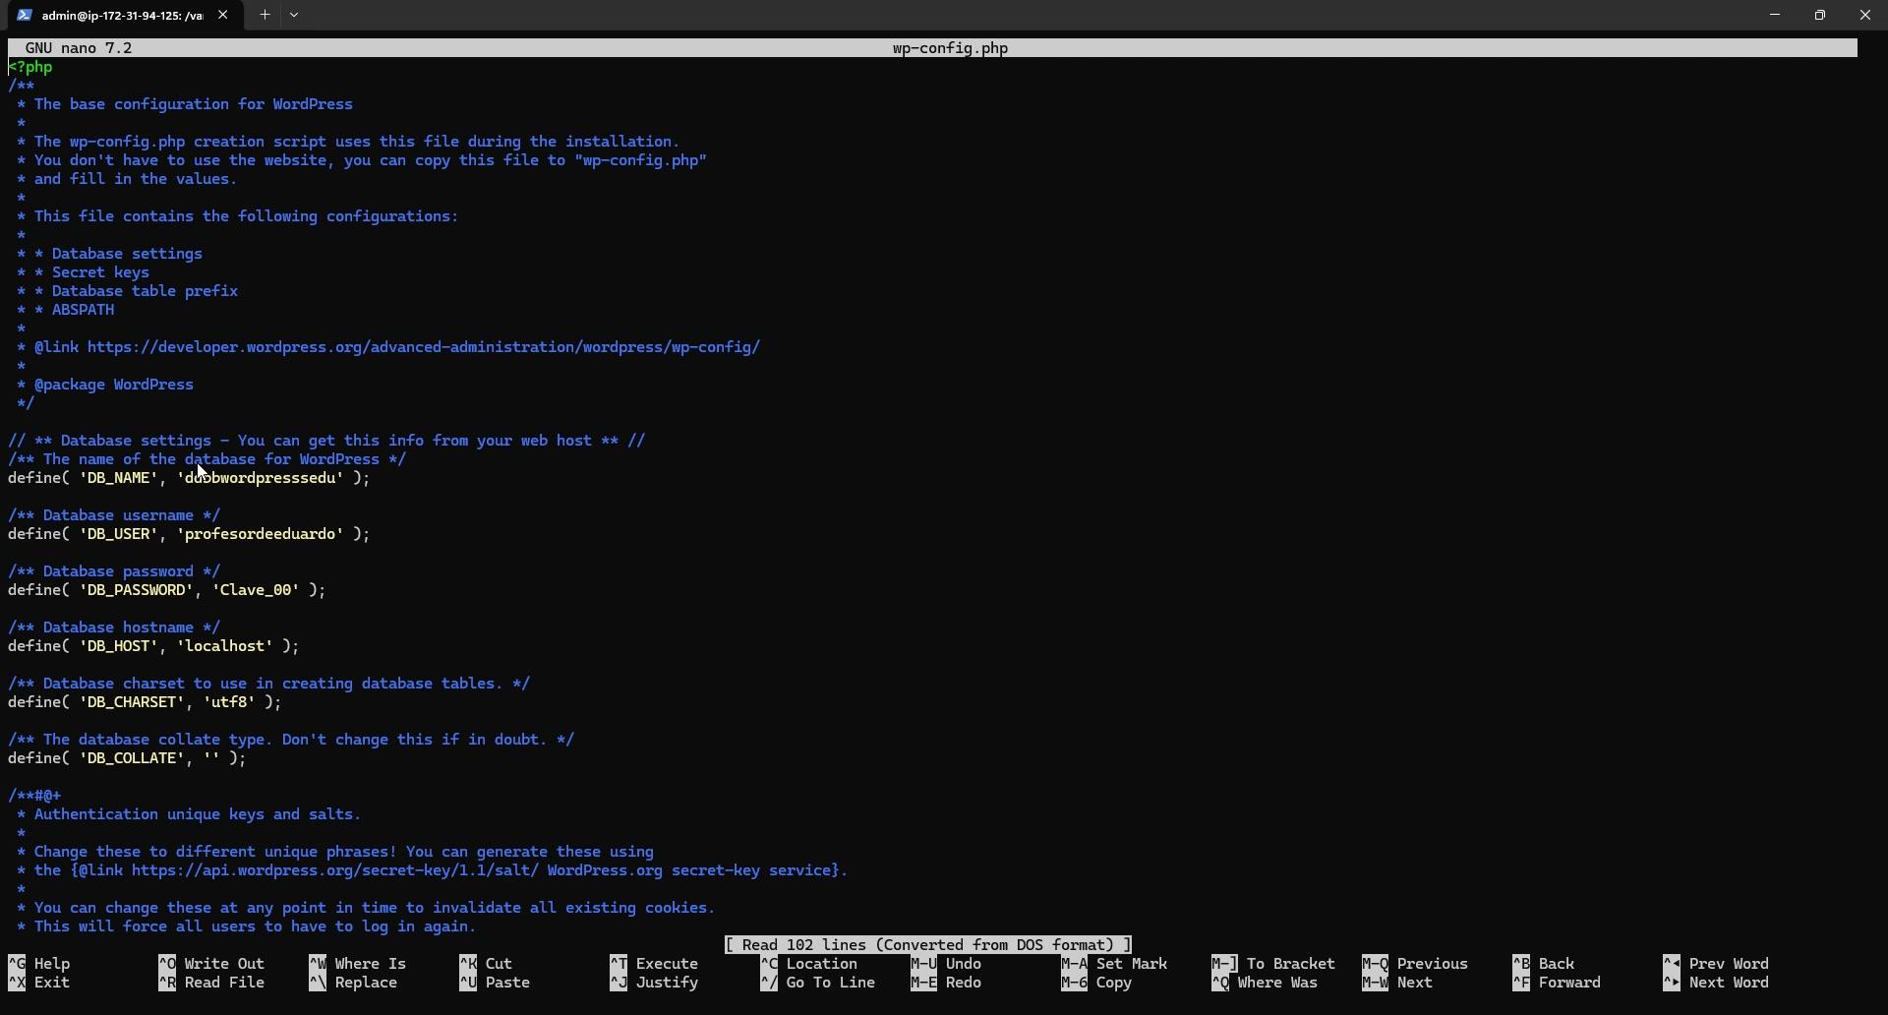Click the ^G Help shortcut label
The width and height of the screenshot is (1888, 1015).
pos(39,964)
